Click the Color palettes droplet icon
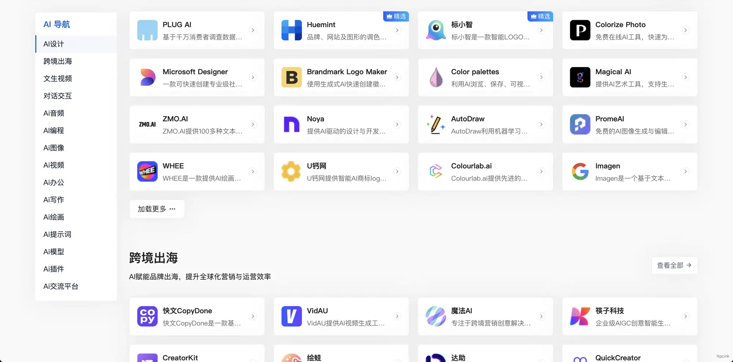 pyautogui.click(x=435, y=77)
